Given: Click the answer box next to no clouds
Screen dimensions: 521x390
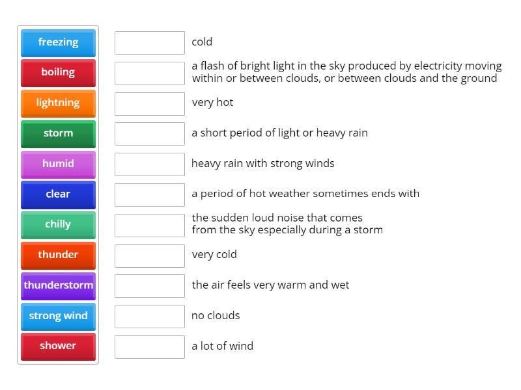Looking at the screenshot, I should 149,316.
